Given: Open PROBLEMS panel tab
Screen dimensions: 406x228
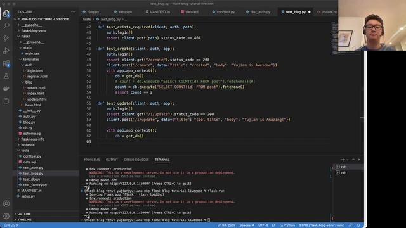Looking at the screenshot, I should tap(91, 160).
